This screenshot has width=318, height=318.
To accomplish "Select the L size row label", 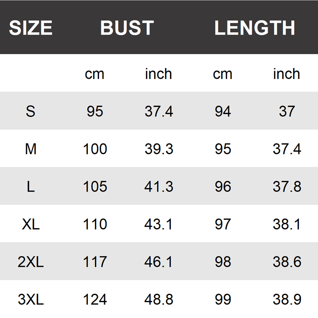I will (31, 187).
